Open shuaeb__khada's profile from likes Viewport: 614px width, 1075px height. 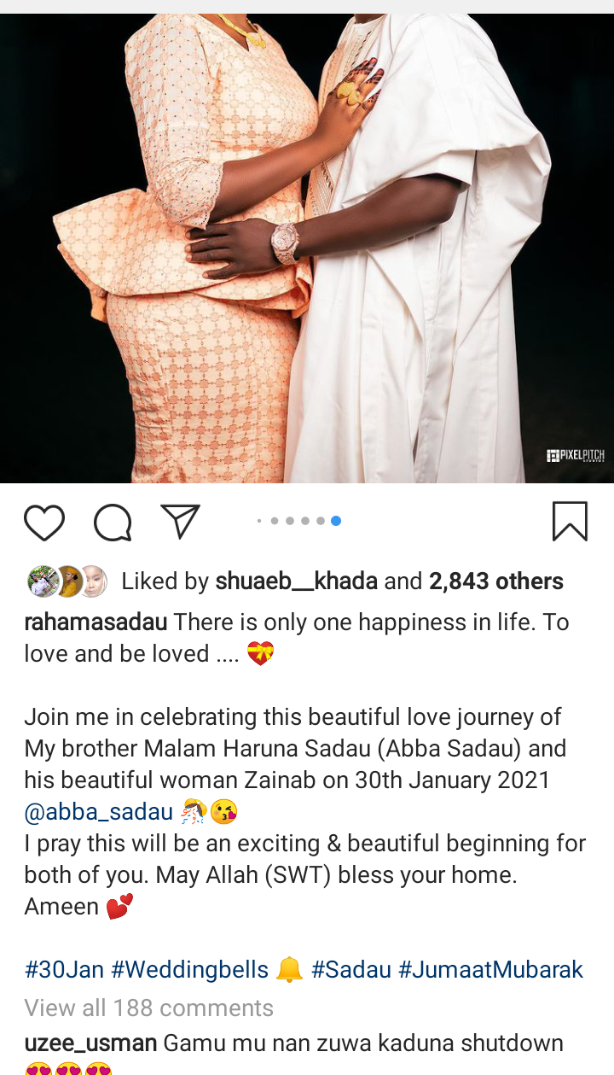[x=296, y=581]
